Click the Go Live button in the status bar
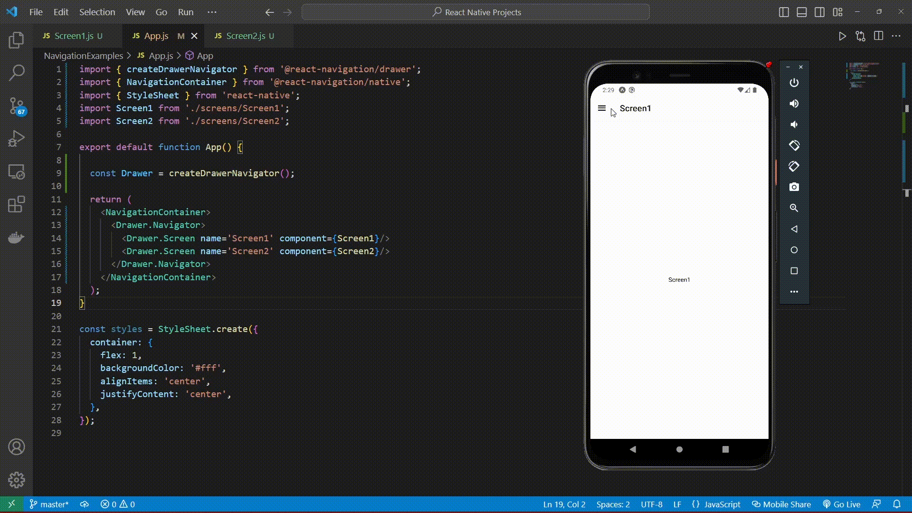Viewport: 912px width, 513px height. 842,504
